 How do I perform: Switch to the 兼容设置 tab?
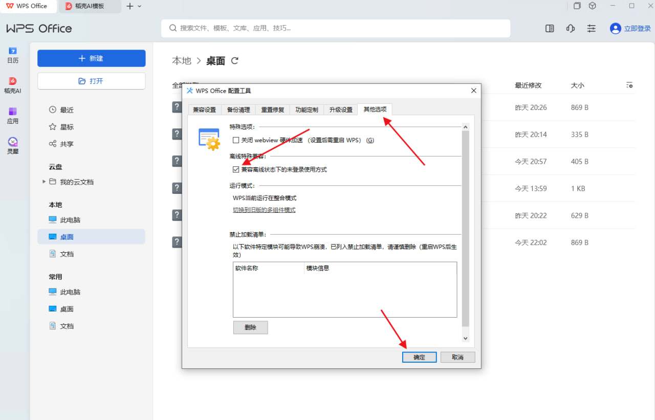click(205, 109)
